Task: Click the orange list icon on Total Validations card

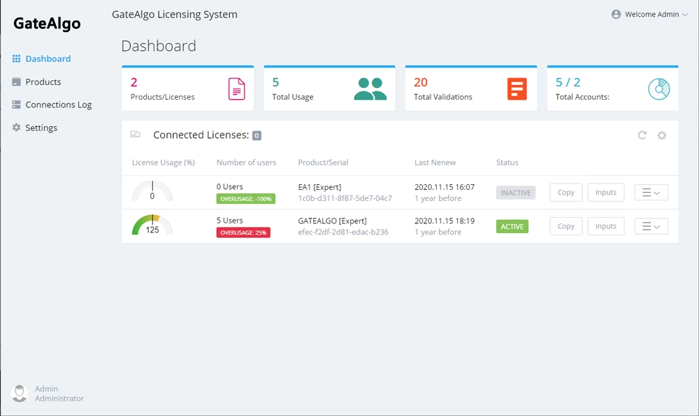Action: point(517,89)
